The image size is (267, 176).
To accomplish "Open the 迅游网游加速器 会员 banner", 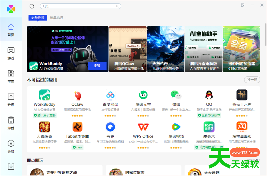I will pyautogui.click(x=241, y=49).
